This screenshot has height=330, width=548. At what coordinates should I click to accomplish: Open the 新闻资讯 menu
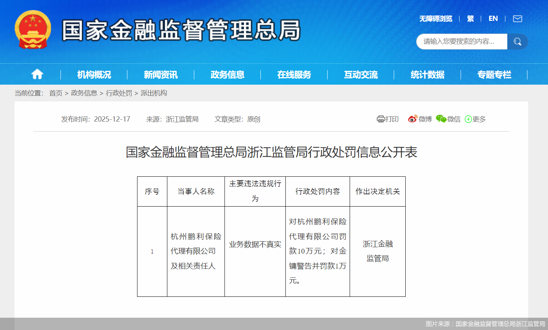point(160,75)
